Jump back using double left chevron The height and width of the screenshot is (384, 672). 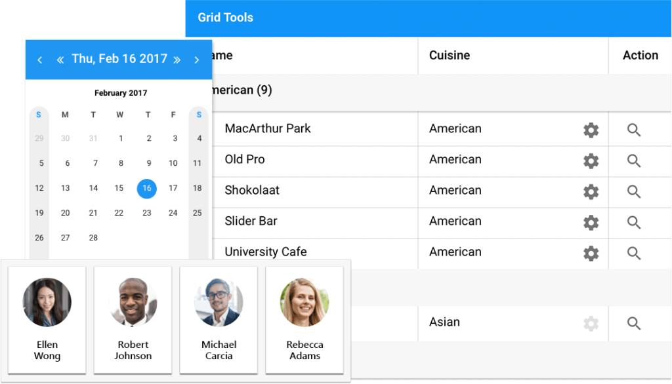(60, 60)
